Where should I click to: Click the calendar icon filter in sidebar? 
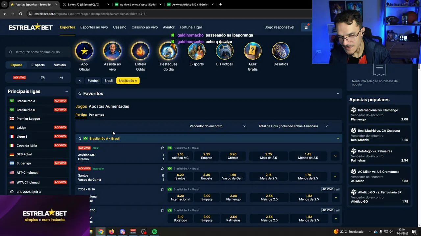pyautogui.click(x=43, y=78)
